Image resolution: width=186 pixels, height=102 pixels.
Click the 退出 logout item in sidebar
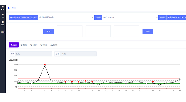pos(3,32)
